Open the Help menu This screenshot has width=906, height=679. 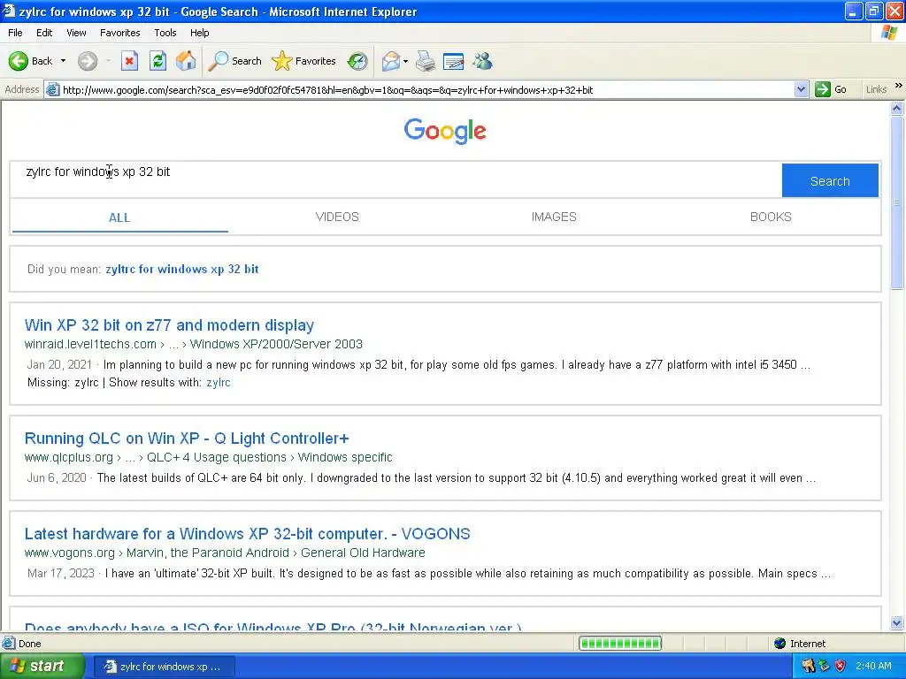tap(199, 33)
